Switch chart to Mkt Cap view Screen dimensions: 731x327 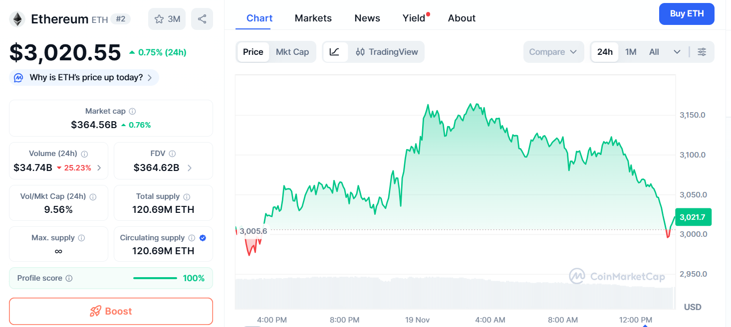[292, 52]
